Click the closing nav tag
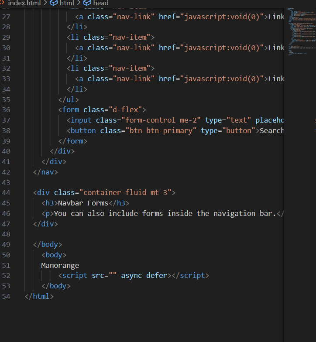316x342 pixels. point(45,172)
